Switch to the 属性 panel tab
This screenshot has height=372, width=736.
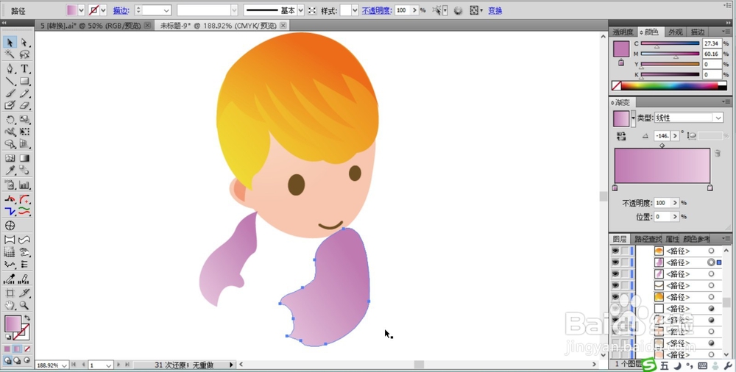coord(672,239)
